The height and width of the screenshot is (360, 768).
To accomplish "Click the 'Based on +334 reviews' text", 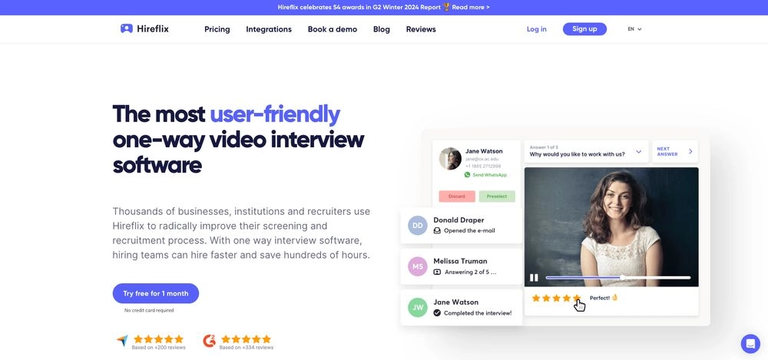I will [247, 348].
